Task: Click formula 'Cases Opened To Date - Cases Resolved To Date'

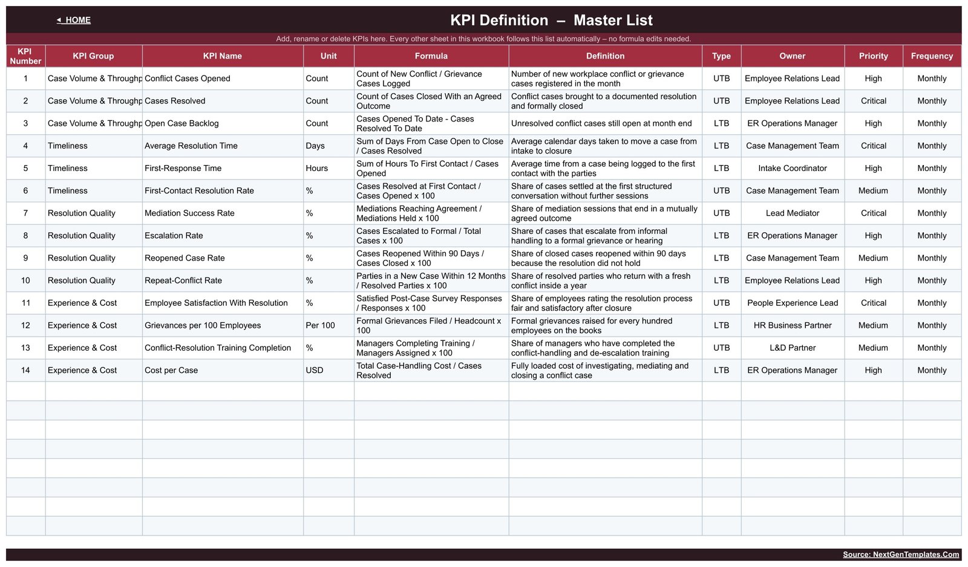Action: [x=431, y=123]
